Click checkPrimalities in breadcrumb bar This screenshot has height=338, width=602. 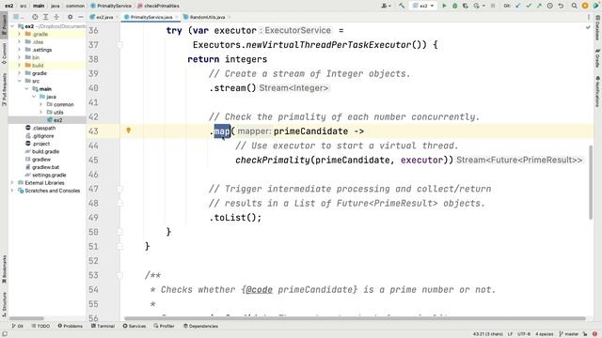click(x=158, y=6)
